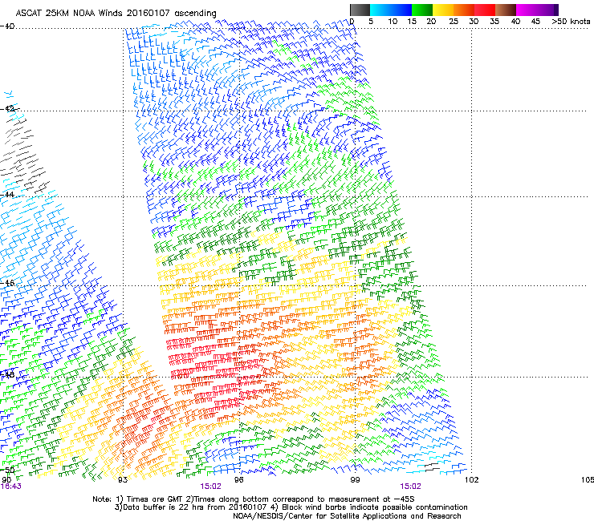Click the '93' longitude axis label
The height and width of the screenshot is (521, 594).
coord(123,480)
